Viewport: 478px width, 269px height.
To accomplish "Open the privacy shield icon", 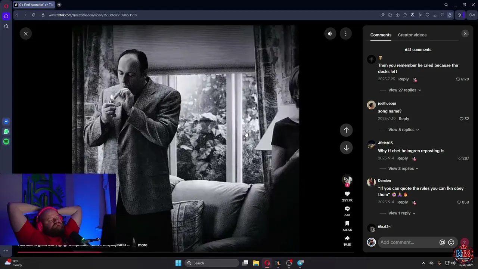I will (405, 15).
